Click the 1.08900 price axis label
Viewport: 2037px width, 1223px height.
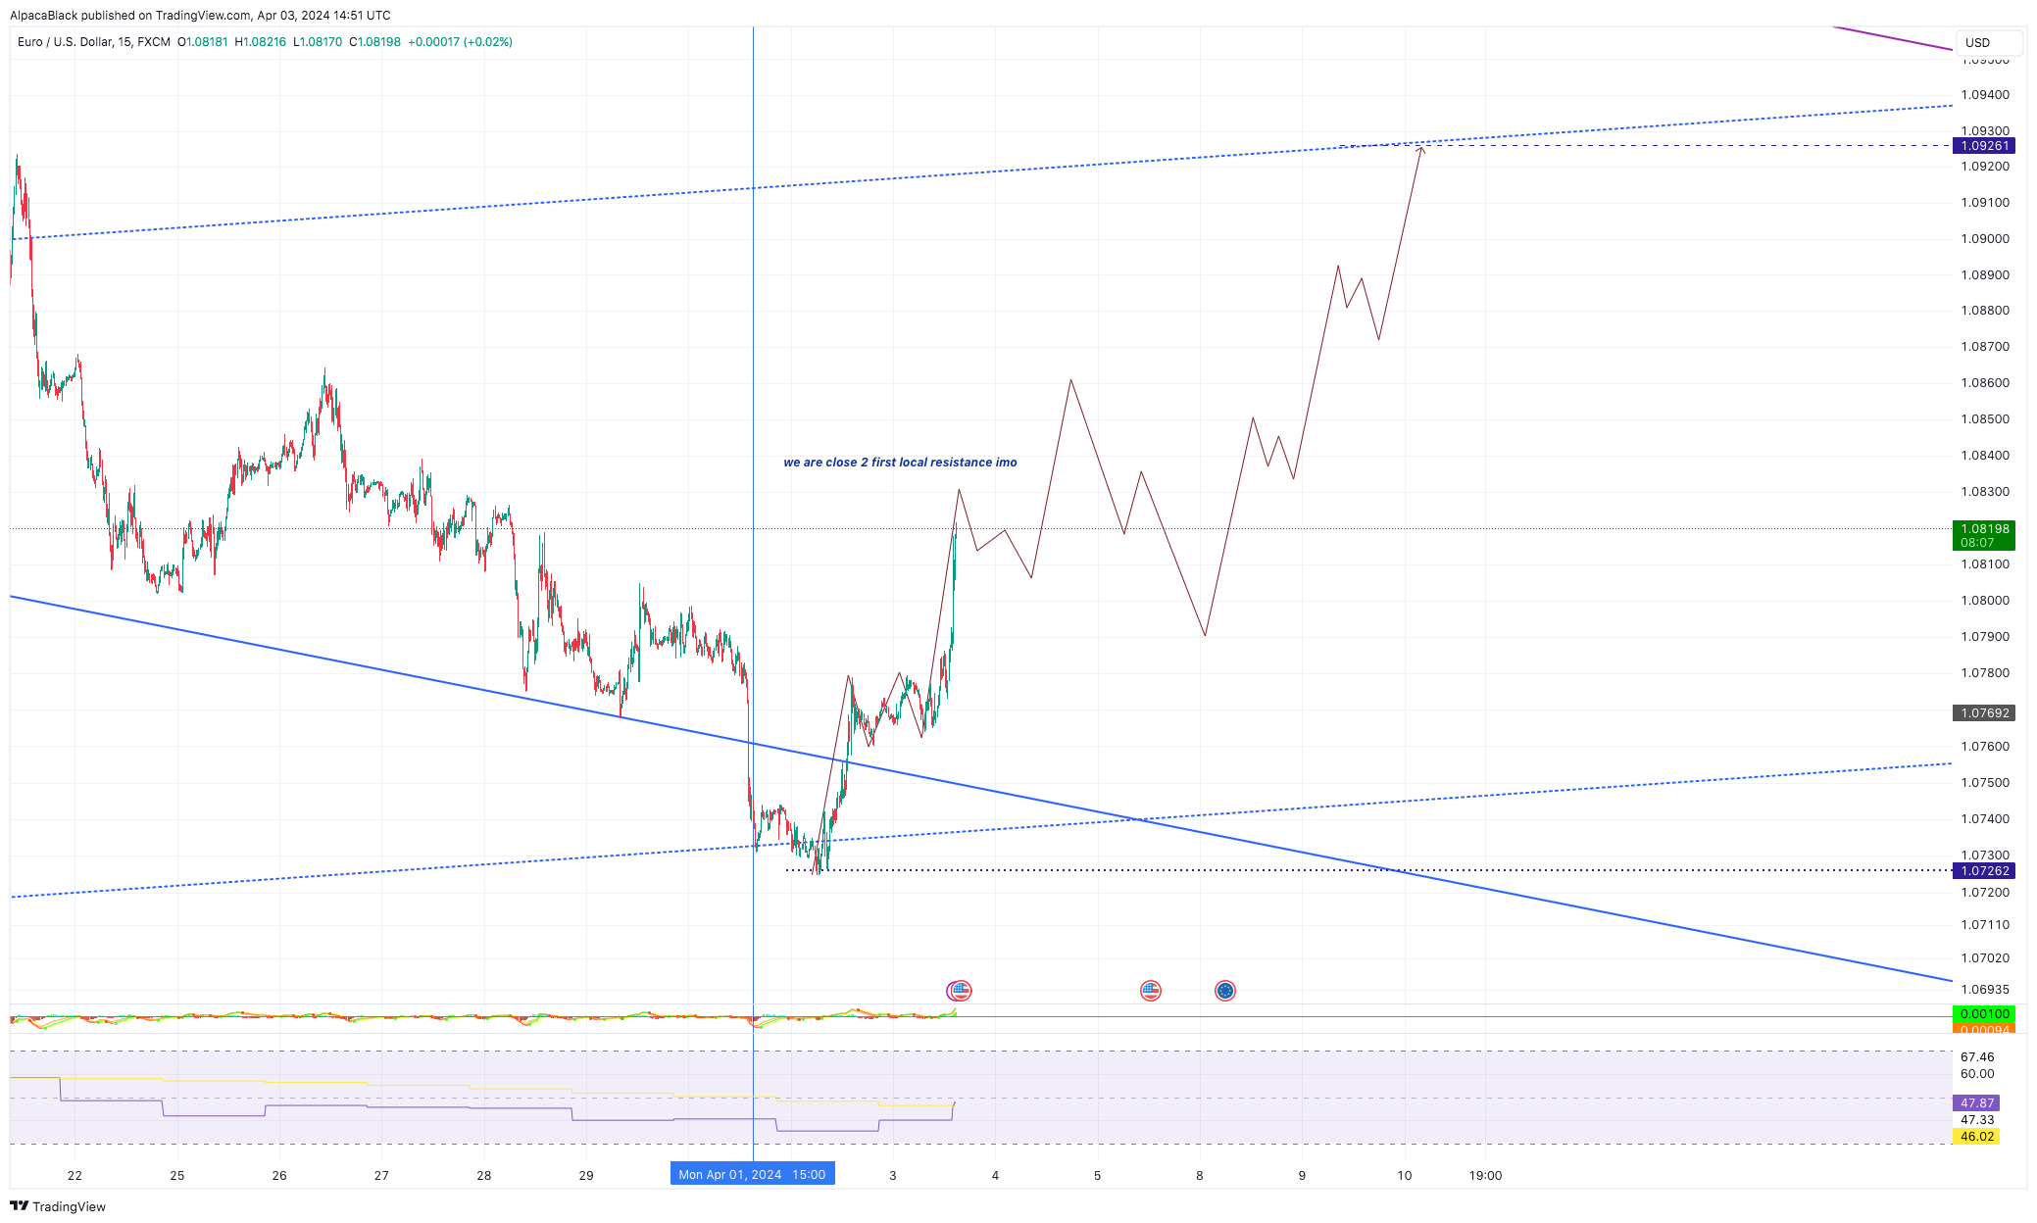click(x=1985, y=275)
